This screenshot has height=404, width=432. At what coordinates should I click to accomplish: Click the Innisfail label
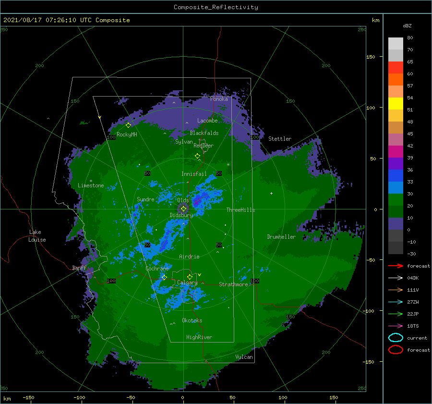(194, 174)
